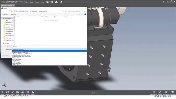176x99 pixels.
Task: Expand the view options dropdown arrow
Action: tap(81, 14)
